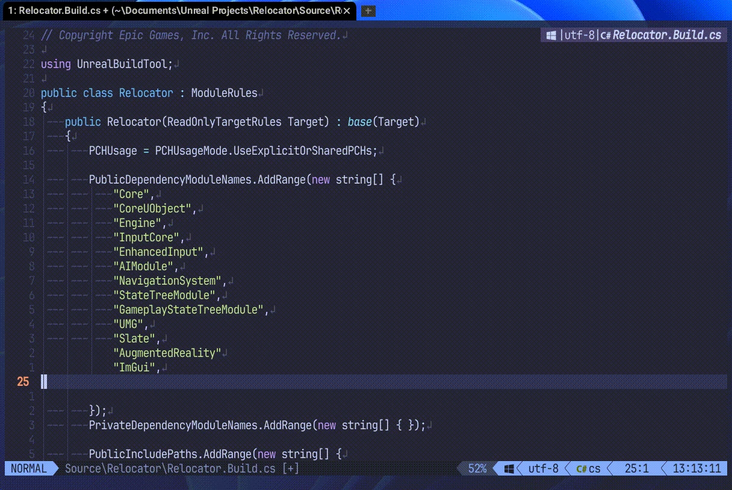Click the "Slate" string
Screen dimensions: 732x490
[x=134, y=338]
